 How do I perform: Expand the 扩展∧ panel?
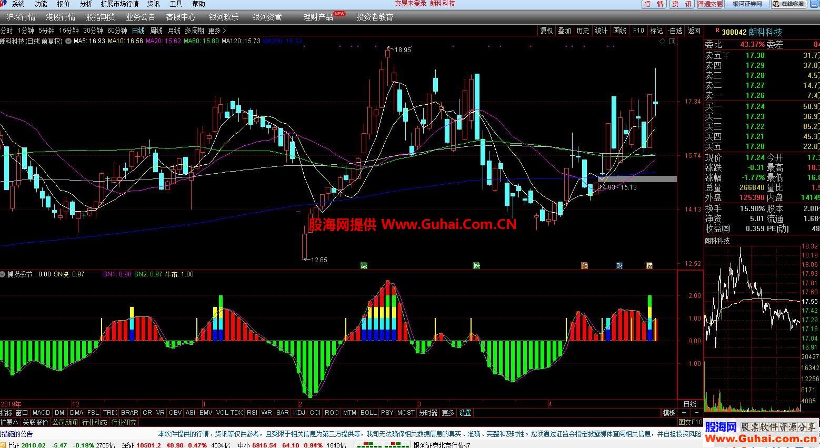click(x=9, y=422)
